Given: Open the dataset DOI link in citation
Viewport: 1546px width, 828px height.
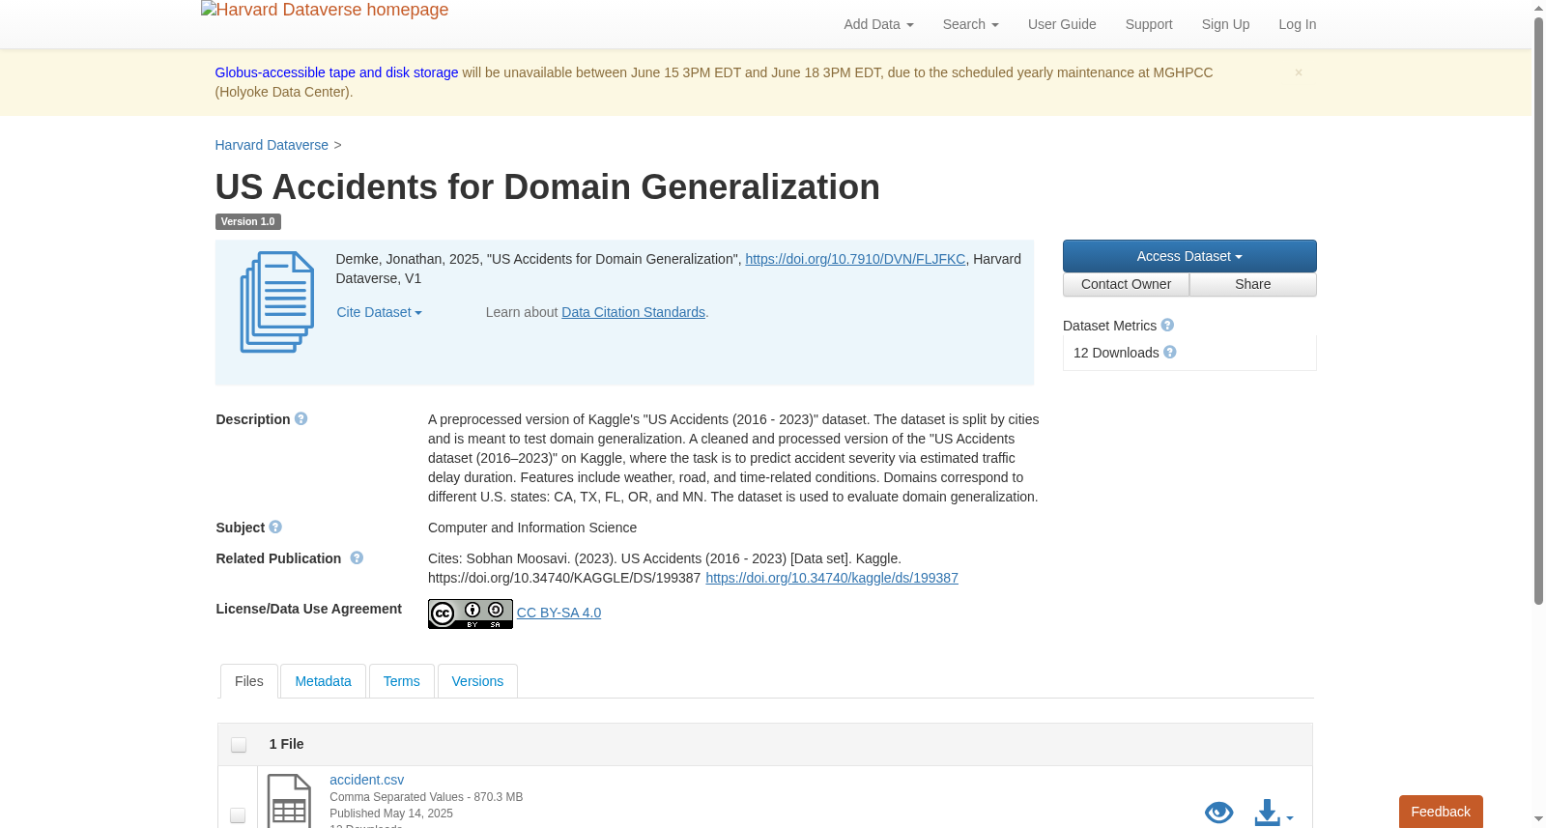Looking at the screenshot, I should (x=855, y=259).
